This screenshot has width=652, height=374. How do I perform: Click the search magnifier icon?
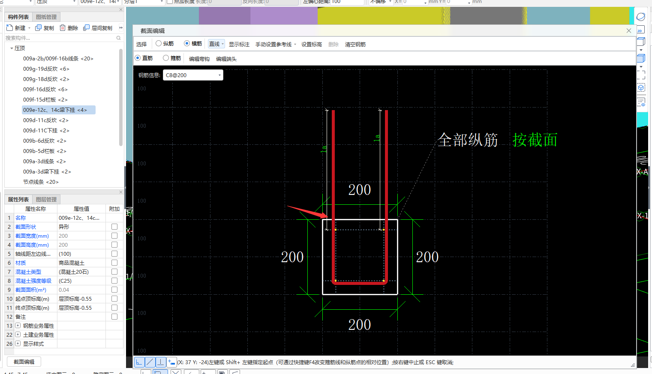pyautogui.click(x=119, y=38)
